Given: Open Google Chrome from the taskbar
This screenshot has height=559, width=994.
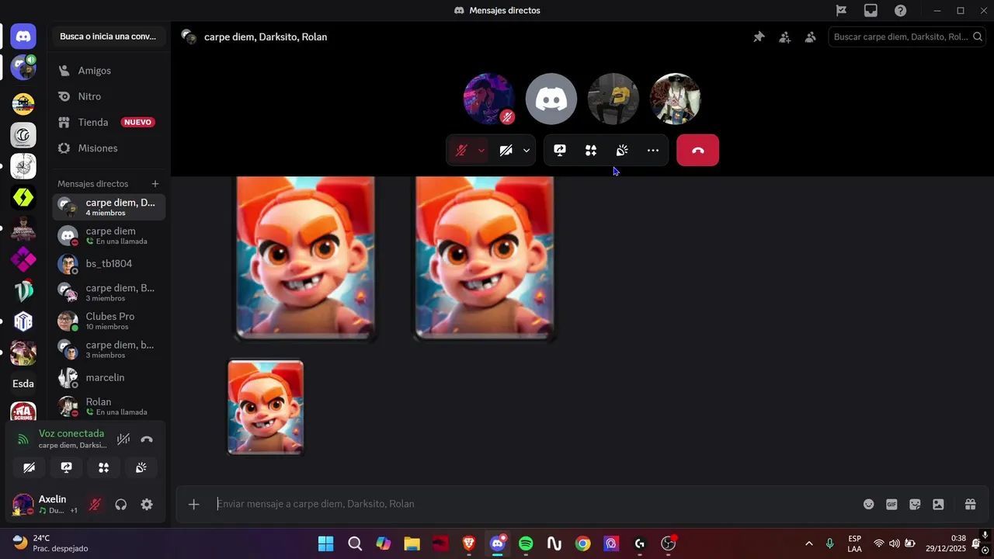Looking at the screenshot, I should [582, 543].
